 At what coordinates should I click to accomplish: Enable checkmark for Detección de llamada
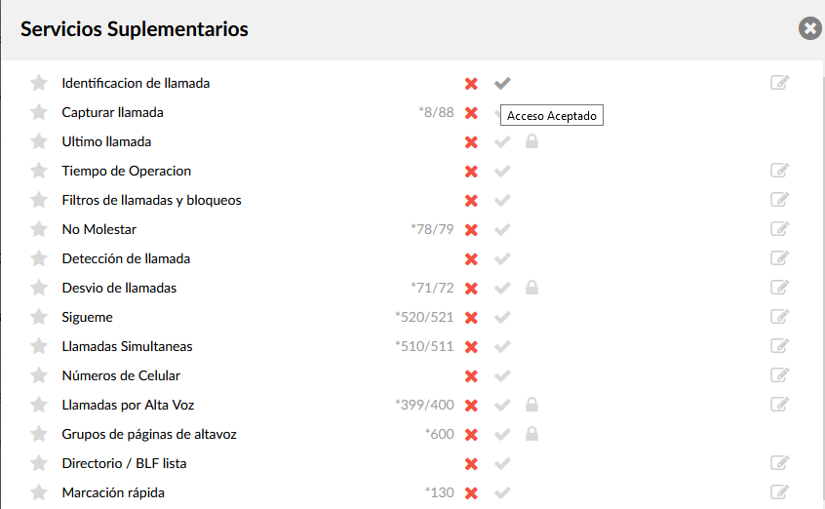click(x=502, y=258)
